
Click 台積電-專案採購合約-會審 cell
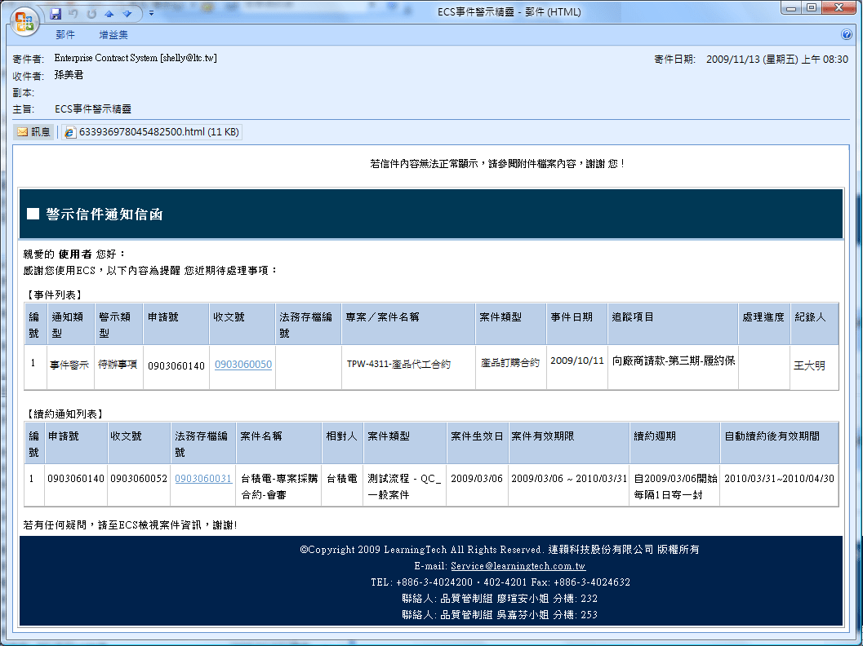coord(279,487)
